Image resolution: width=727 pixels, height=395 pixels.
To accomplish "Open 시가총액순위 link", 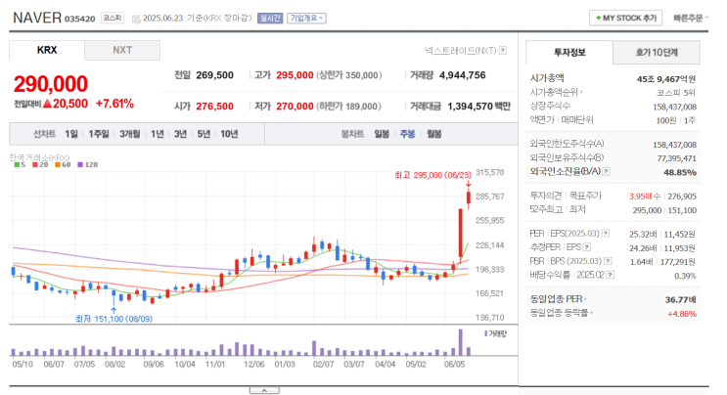I will tap(554, 92).
